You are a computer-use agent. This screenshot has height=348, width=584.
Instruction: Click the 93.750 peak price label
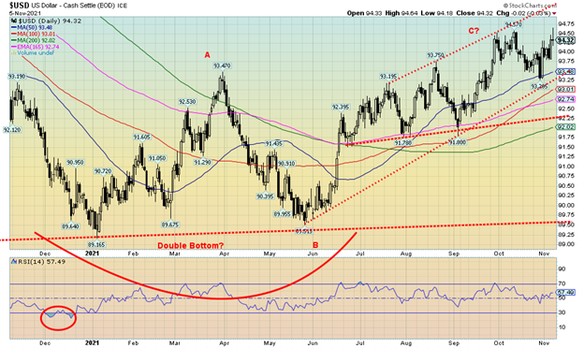point(435,55)
